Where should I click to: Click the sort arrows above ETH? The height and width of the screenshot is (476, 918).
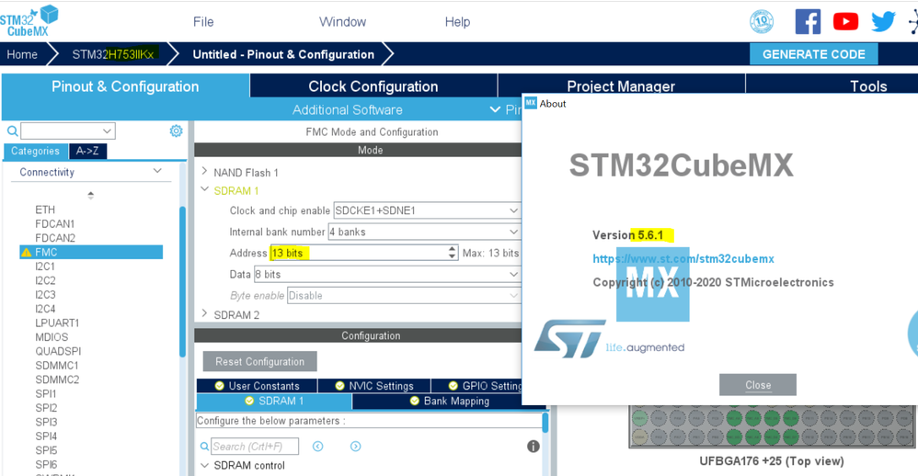[x=91, y=196]
